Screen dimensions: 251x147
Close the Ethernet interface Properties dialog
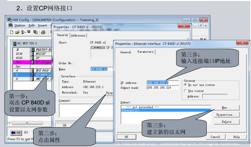click(x=242, y=43)
